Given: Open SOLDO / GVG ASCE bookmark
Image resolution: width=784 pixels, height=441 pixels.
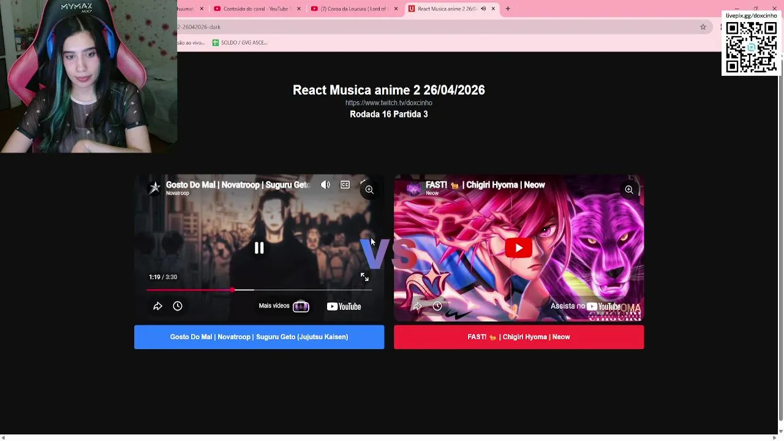Looking at the screenshot, I should [x=239, y=43].
